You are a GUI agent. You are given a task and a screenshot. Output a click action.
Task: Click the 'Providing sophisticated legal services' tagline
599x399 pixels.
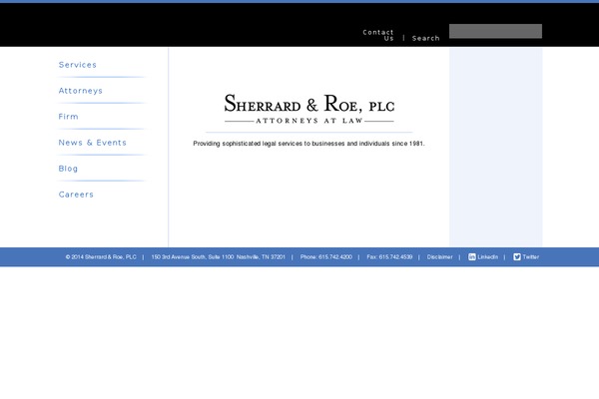308,144
